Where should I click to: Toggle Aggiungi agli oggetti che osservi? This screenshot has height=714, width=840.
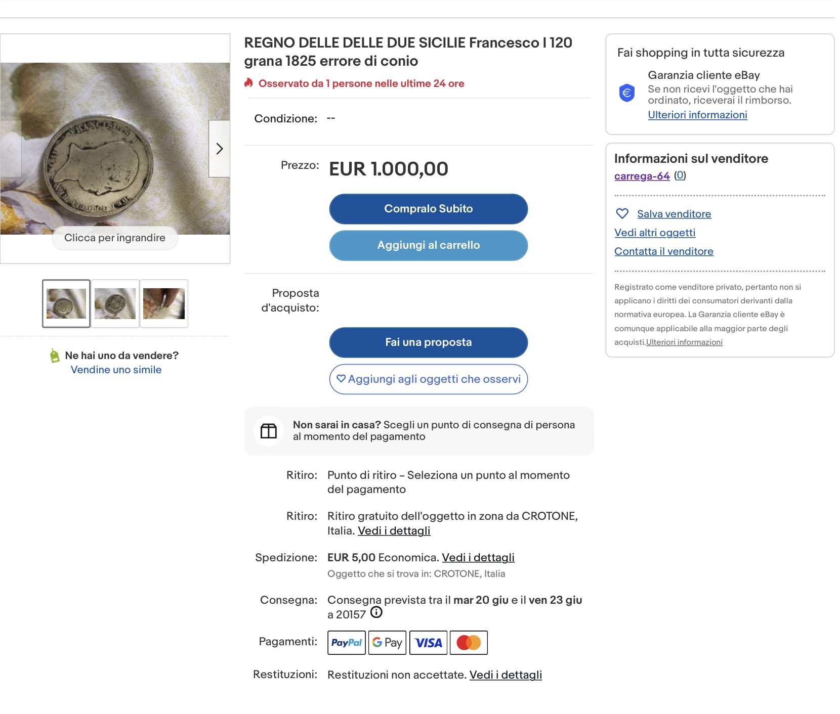[x=428, y=379]
